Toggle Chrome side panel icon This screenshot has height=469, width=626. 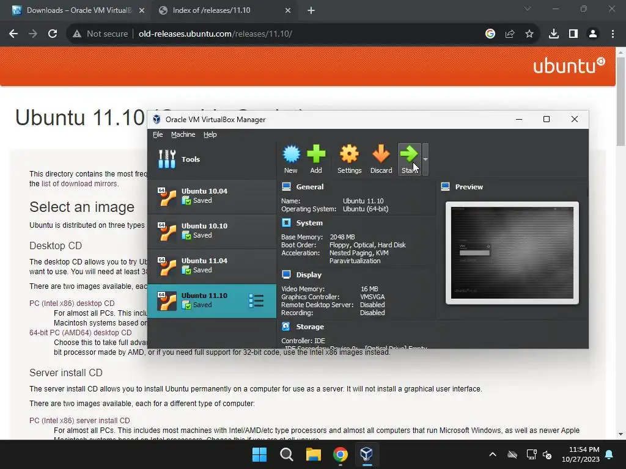tap(573, 34)
